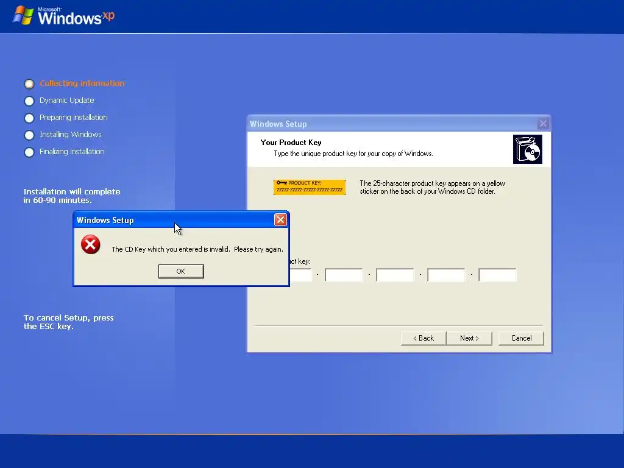The height and width of the screenshot is (468, 624).
Task: Close the error dialog with red X
Action: pyautogui.click(x=280, y=219)
